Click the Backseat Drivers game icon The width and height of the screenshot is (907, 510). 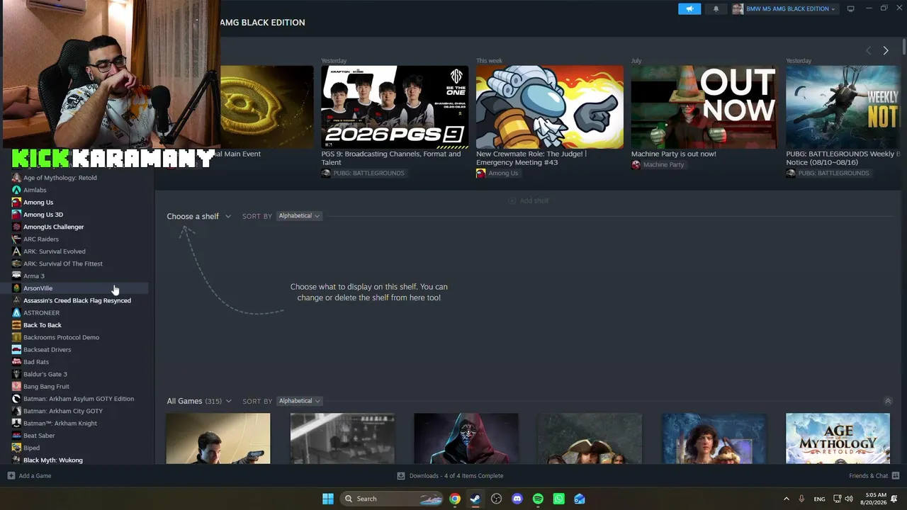(16, 350)
